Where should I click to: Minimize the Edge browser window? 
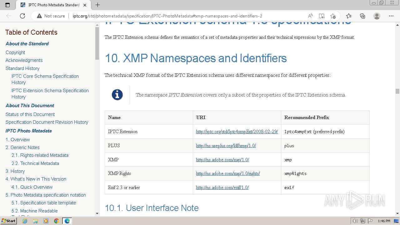[x=374, y=3]
